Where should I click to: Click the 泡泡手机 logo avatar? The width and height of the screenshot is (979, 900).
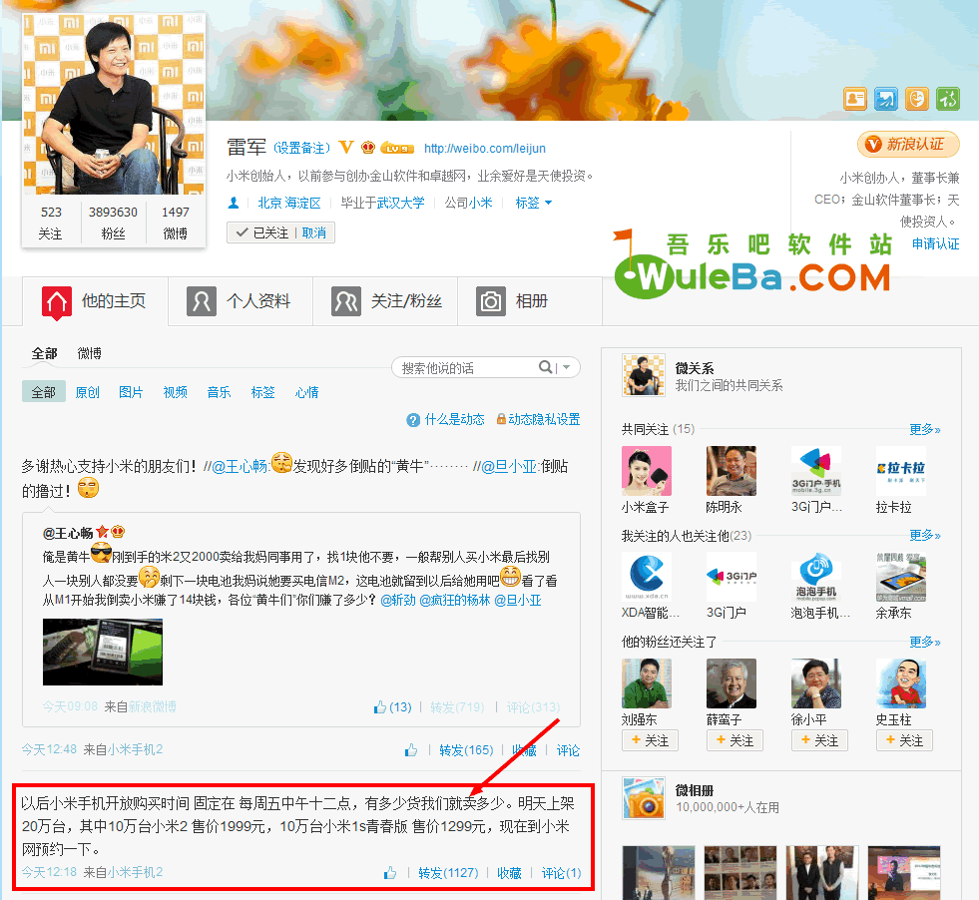click(x=815, y=577)
